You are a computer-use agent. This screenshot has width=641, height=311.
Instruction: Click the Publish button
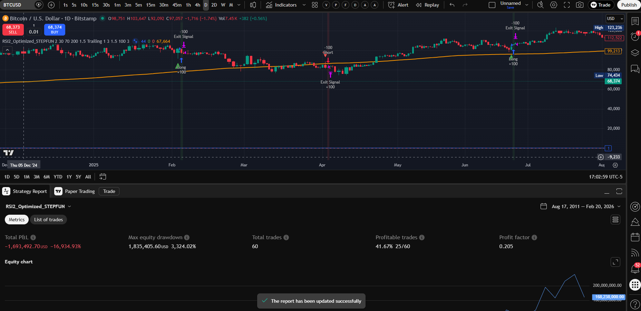(x=628, y=5)
